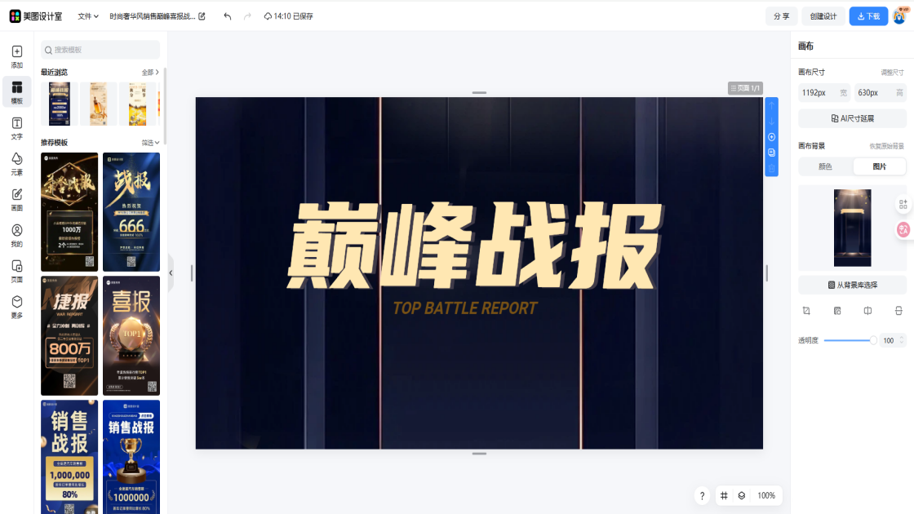914x514 pixels.
Task: Open the layers icon near zoom percentage
Action: coord(742,495)
